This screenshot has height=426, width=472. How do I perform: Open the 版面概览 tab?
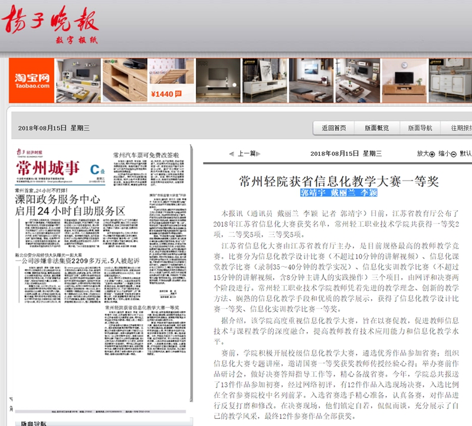pyautogui.click(x=376, y=128)
